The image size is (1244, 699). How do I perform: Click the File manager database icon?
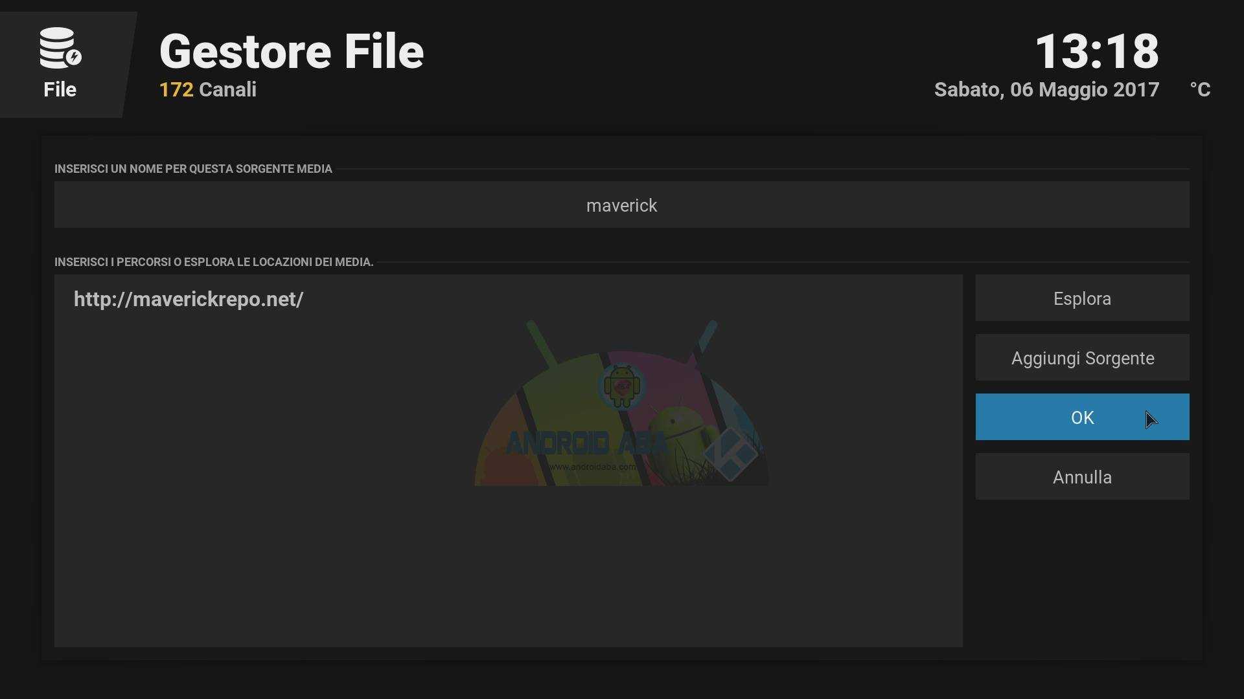coord(60,48)
